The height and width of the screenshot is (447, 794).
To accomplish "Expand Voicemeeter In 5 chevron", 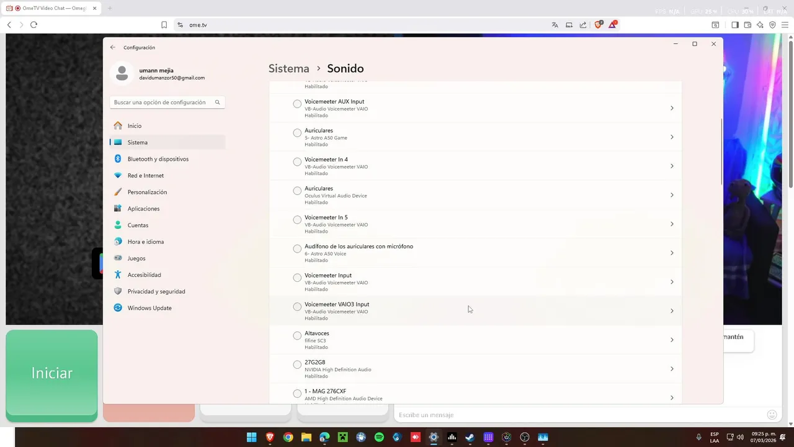I will pos(672,224).
